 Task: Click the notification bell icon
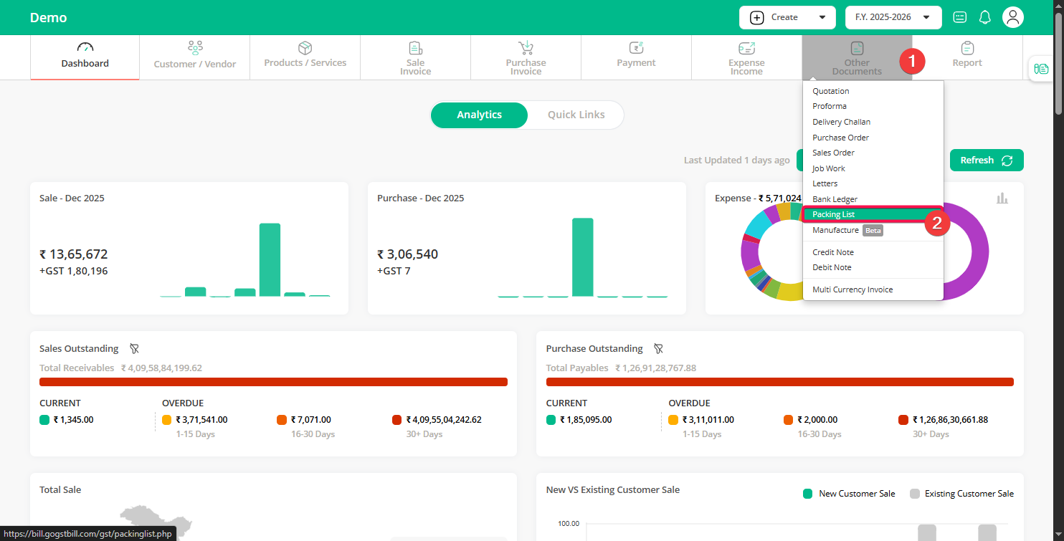985,17
